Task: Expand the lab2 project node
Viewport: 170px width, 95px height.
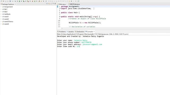Action: tap(1, 12)
